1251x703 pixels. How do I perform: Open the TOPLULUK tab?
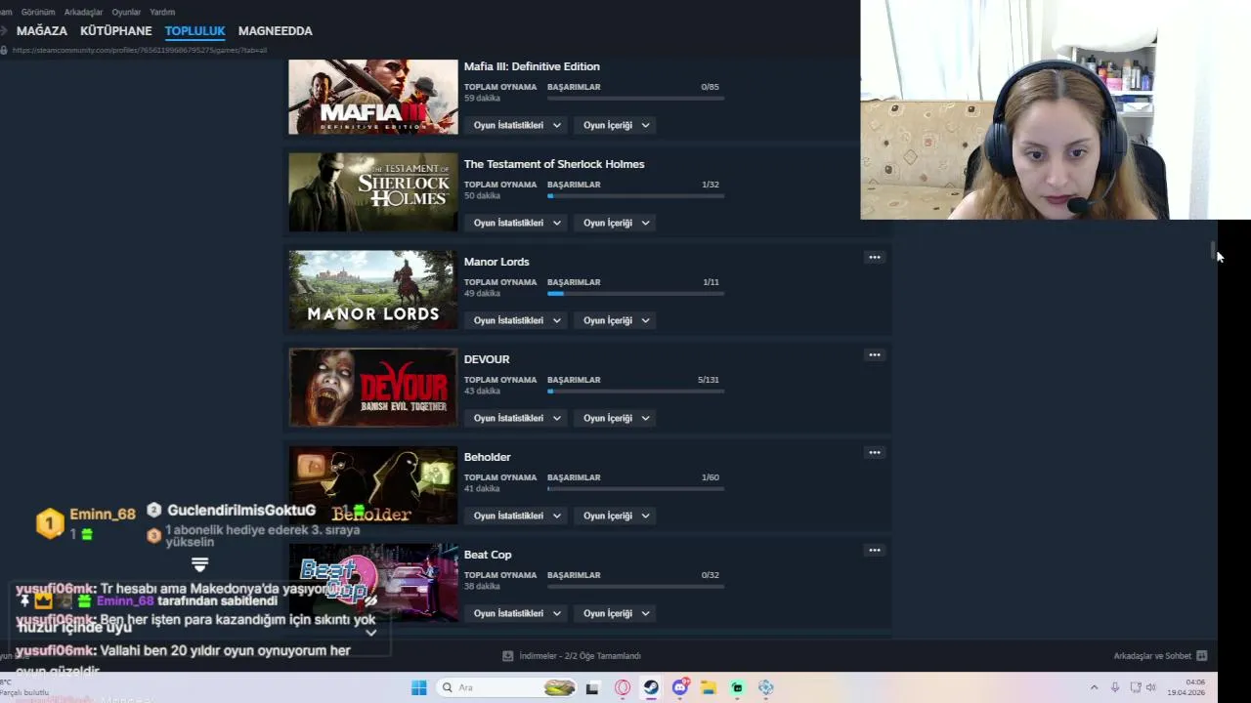coord(195,31)
